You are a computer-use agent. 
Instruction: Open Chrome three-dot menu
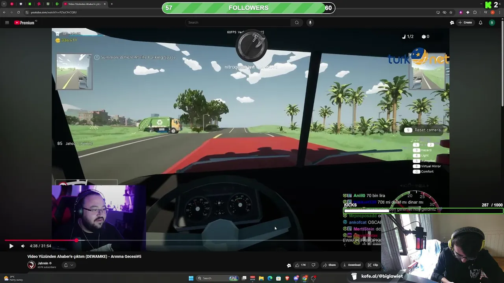pyautogui.click(x=500, y=12)
